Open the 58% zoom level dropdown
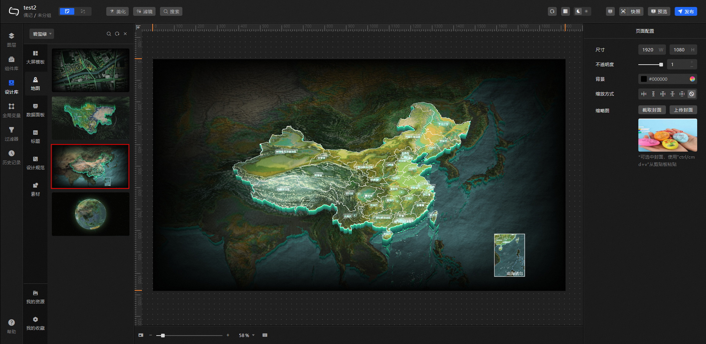Screen dimensions: 706x344 coord(247,335)
